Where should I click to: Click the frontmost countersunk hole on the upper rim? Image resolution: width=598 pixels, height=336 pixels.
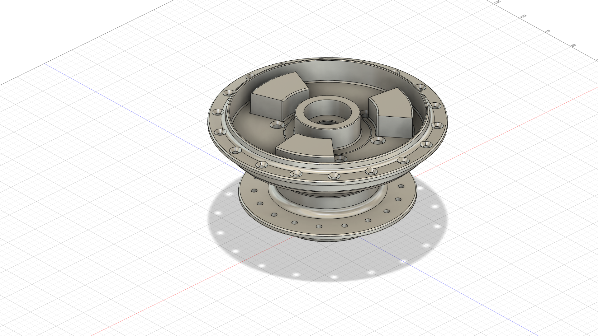coord(334,176)
